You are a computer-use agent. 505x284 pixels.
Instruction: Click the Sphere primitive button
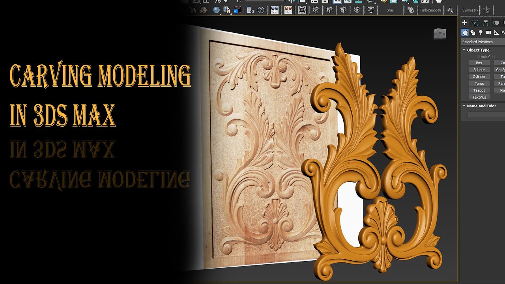pyautogui.click(x=479, y=70)
